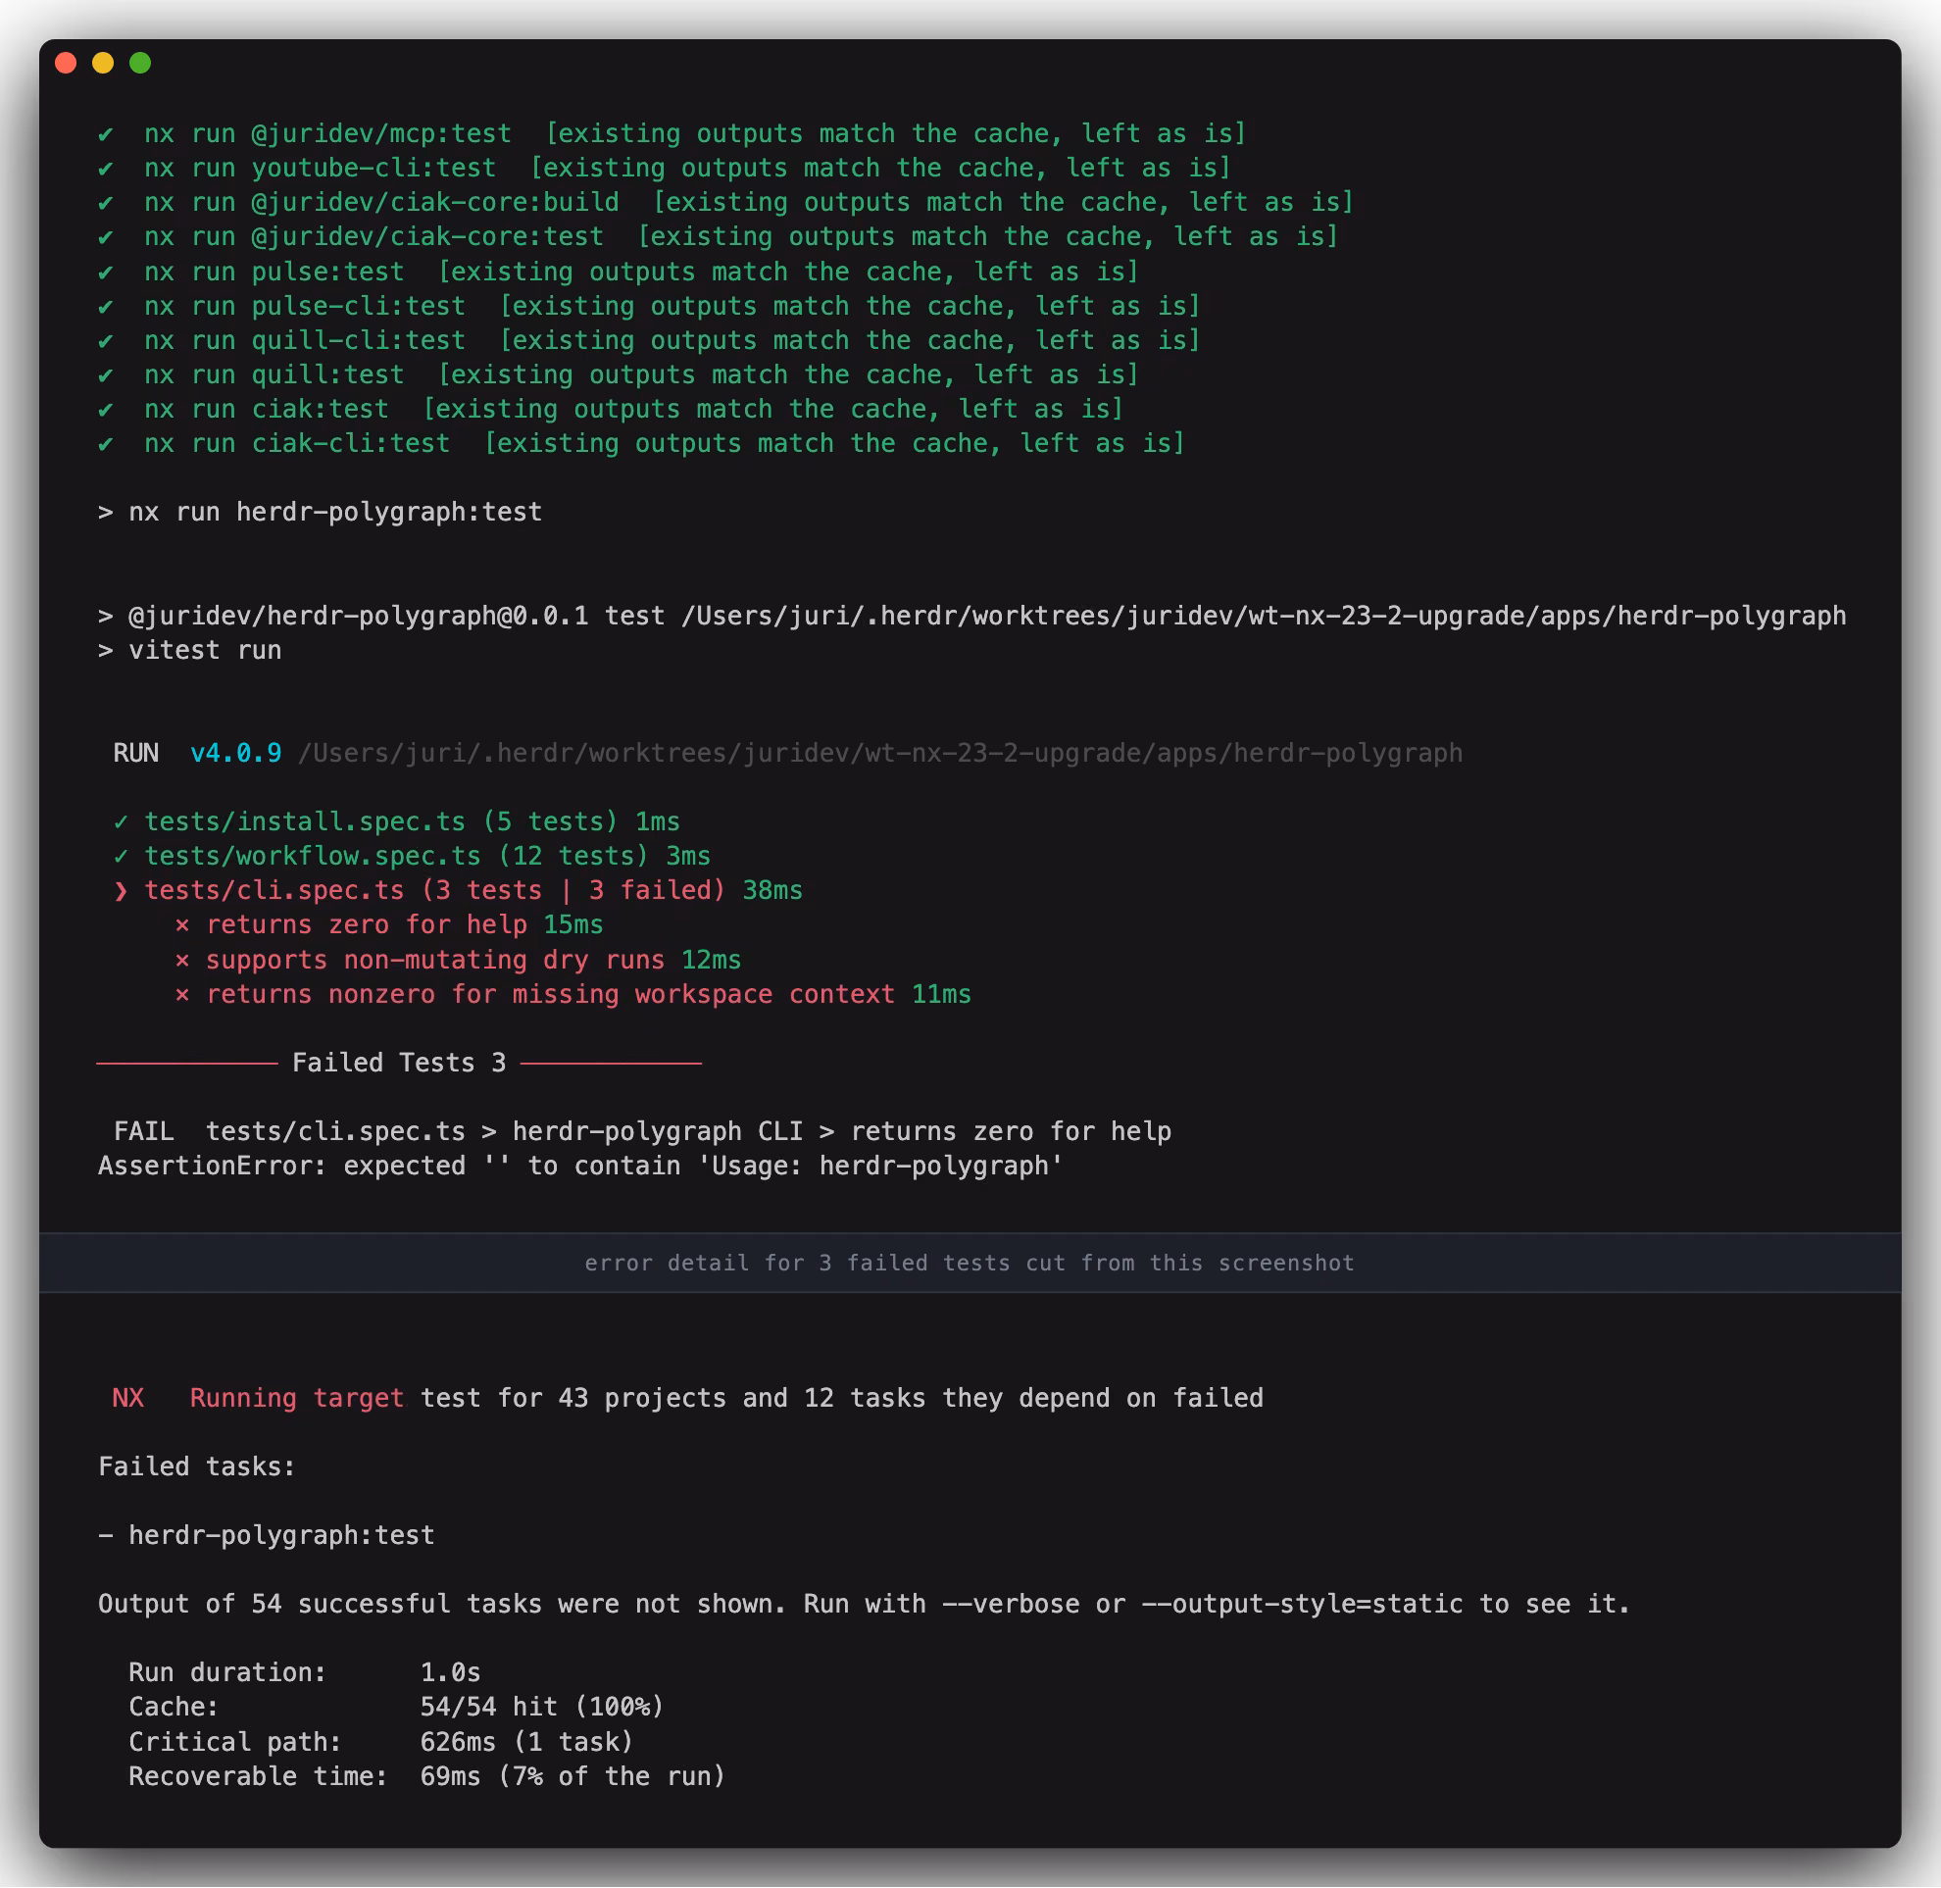The image size is (1941, 1888).
Task: Click the 'nx run ciak-cli:test' line
Action: pos(641,443)
